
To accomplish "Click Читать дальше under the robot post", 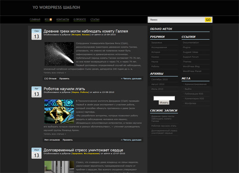I will [131, 140].
